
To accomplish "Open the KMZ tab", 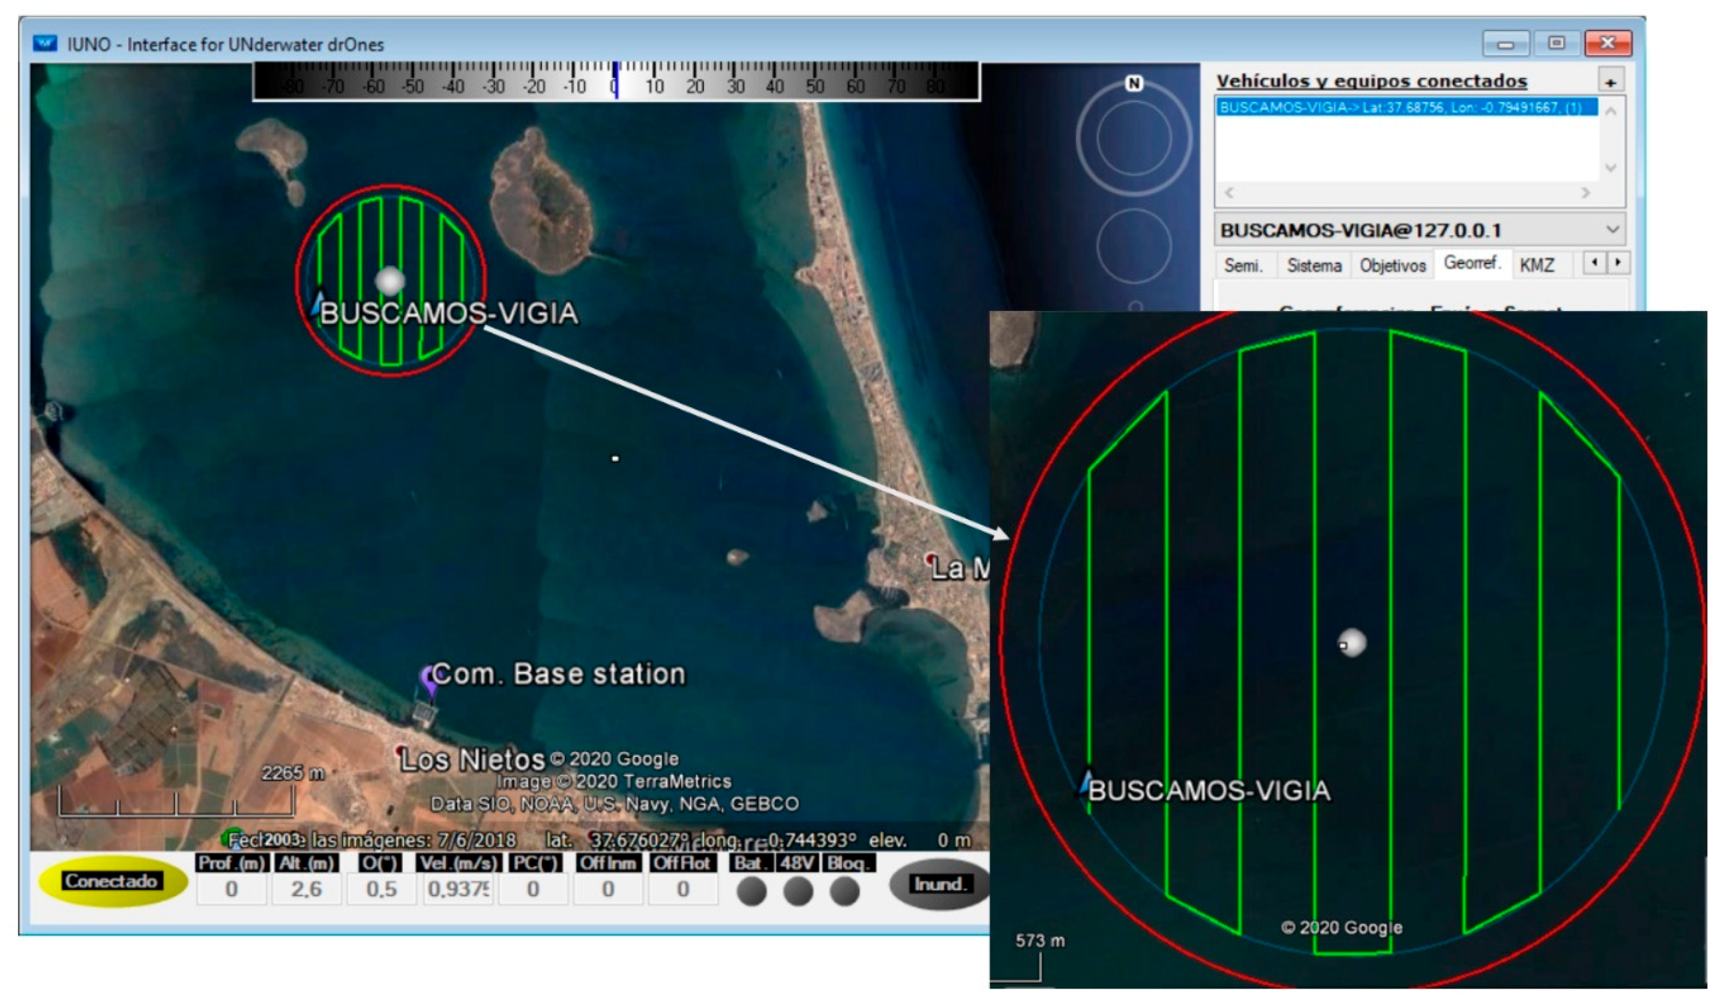I will [x=1537, y=265].
